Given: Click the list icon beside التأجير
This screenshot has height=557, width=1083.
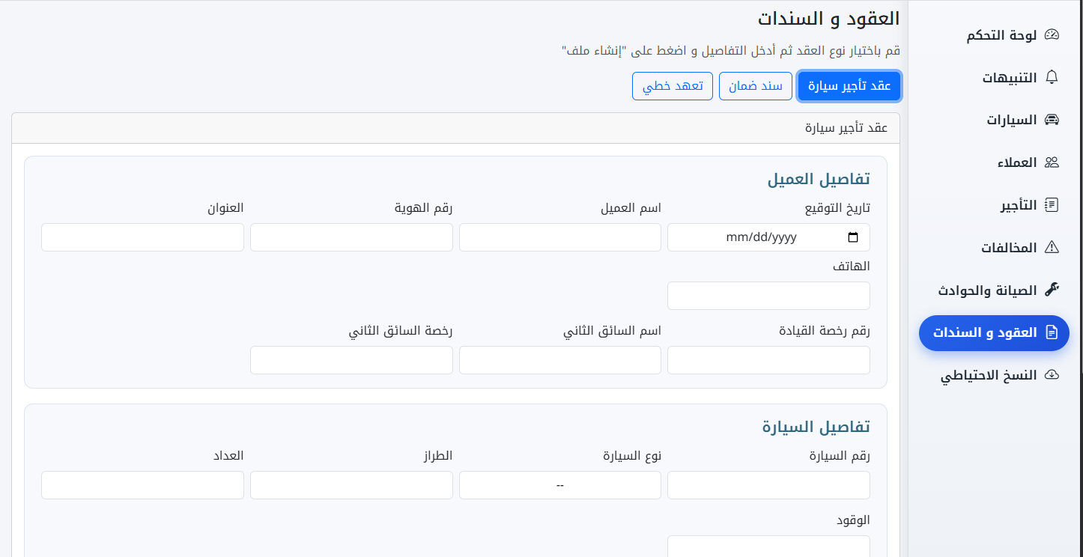Looking at the screenshot, I should click(1052, 204).
